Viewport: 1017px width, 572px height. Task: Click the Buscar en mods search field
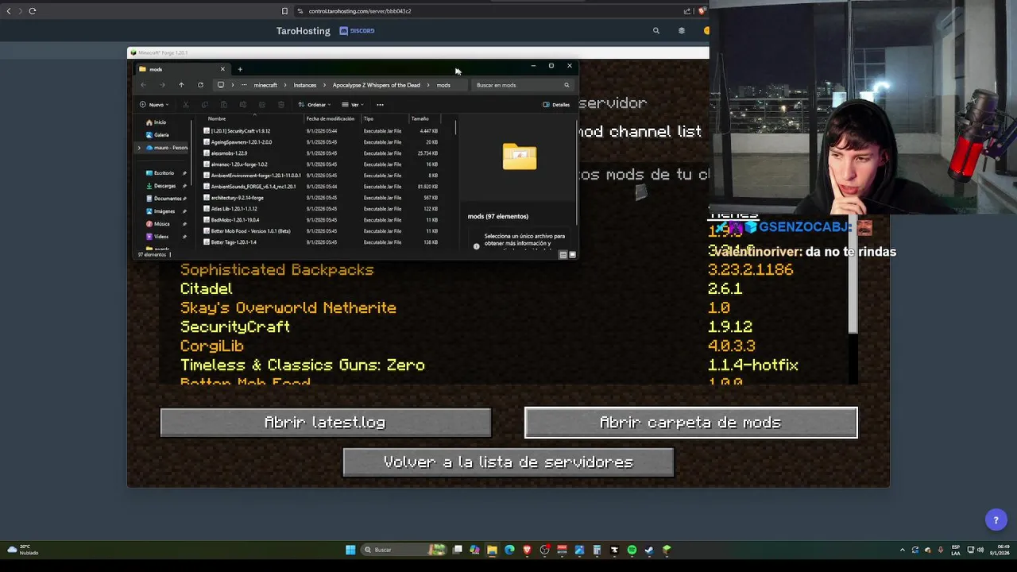(x=523, y=85)
